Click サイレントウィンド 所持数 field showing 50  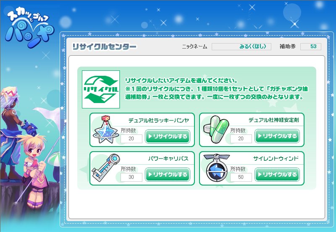[x=241, y=177]
